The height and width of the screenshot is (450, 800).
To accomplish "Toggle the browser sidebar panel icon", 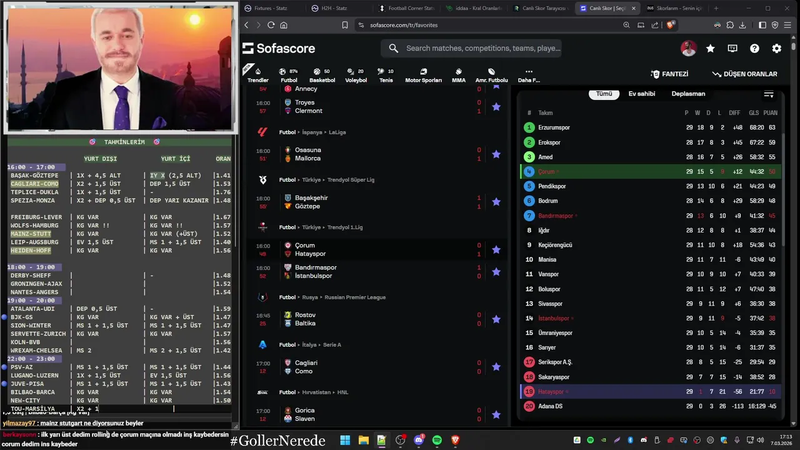I will point(762,25).
